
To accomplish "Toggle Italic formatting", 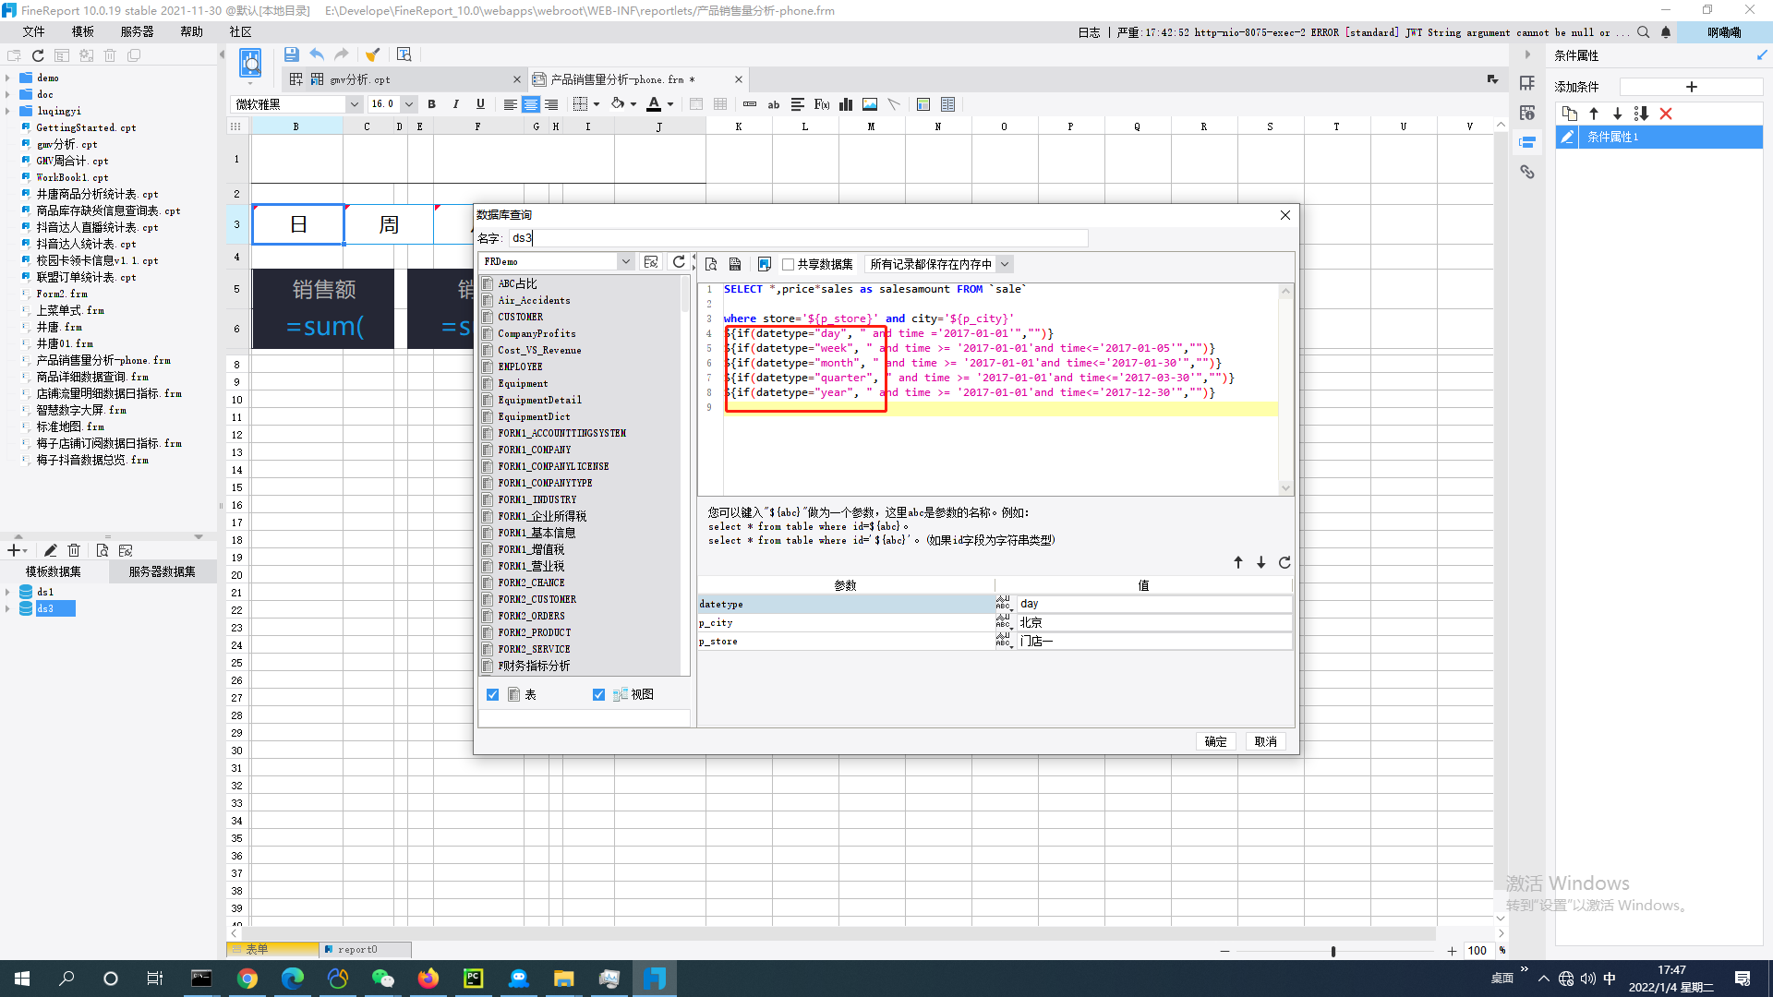I will point(455,104).
